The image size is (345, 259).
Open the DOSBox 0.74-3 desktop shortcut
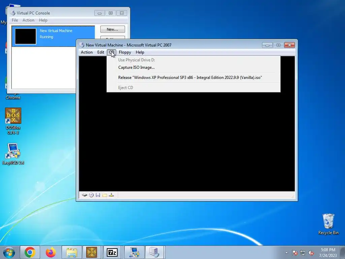[13, 121]
